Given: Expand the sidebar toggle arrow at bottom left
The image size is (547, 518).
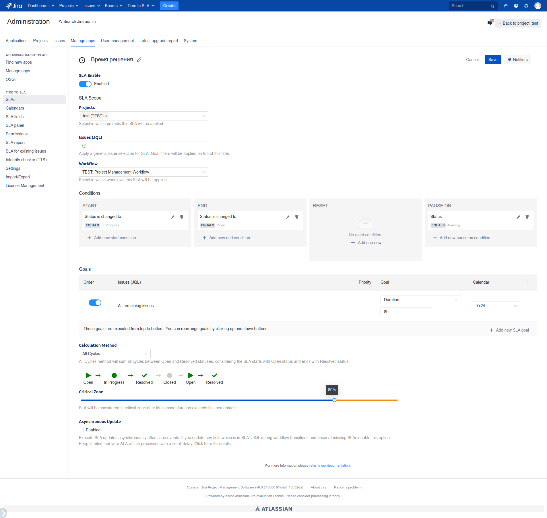Looking at the screenshot, I should (3, 513).
